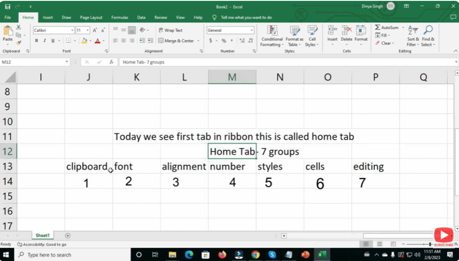Select the Cell Styles icon
This screenshot has width=459, height=261.
click(x=312, y=36)
